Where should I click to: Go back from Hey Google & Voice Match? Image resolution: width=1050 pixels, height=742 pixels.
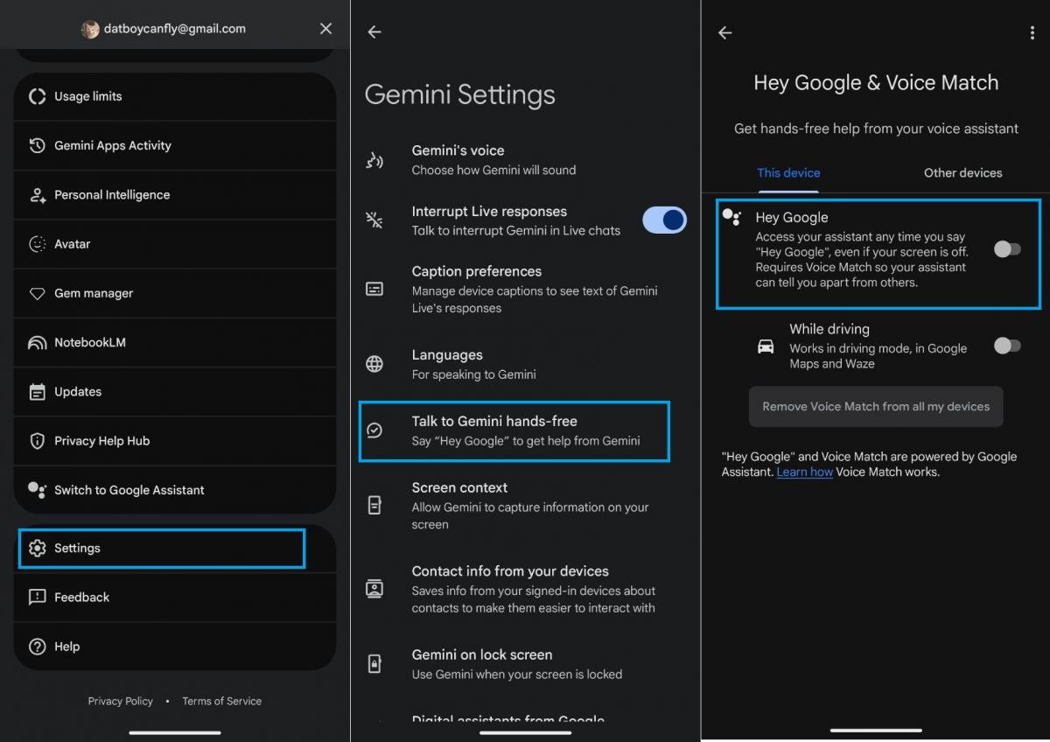(x=724, y=32)
